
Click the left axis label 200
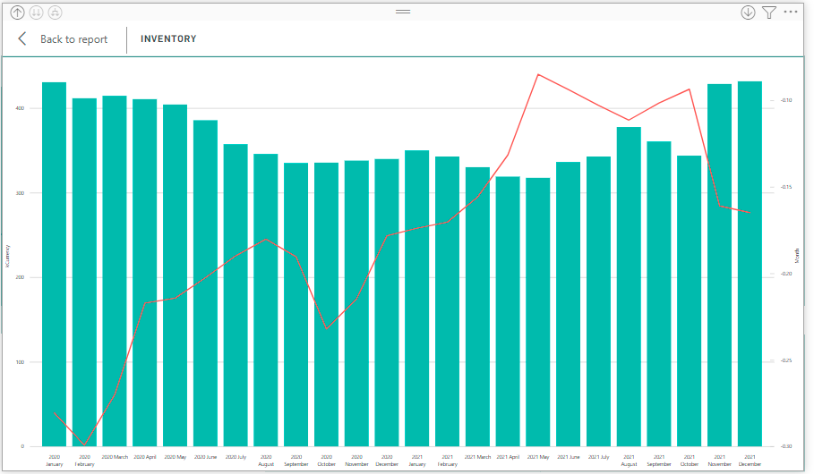[20, 277]
